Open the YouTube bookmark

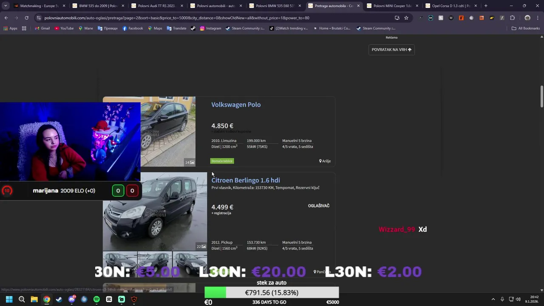64,28
